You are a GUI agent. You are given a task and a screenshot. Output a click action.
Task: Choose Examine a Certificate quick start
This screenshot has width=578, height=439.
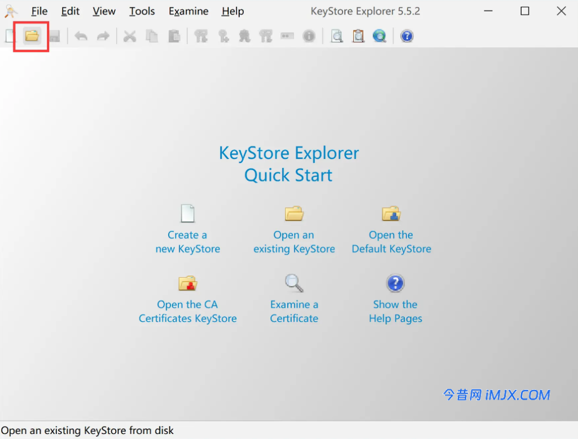(294, 299)
